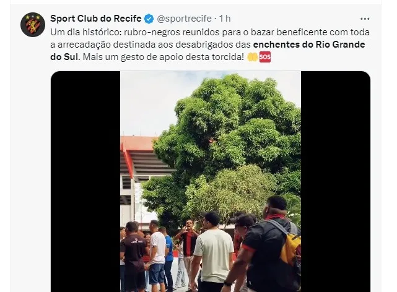
Task: Click the video's left black letterbox bar
Action: [85, 181]
